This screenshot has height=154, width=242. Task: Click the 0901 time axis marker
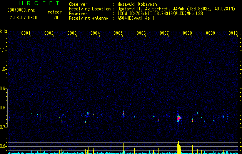coord(26,33)
